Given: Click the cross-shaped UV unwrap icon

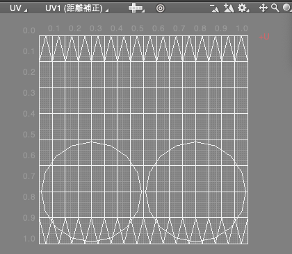Looking at the screenshot, I should point(136,8).
